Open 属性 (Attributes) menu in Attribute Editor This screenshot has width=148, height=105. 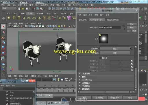tap(96, 15)
